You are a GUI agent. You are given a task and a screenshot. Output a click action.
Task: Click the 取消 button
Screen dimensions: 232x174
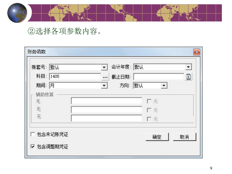pyautogui.click(x=185, y=137)
